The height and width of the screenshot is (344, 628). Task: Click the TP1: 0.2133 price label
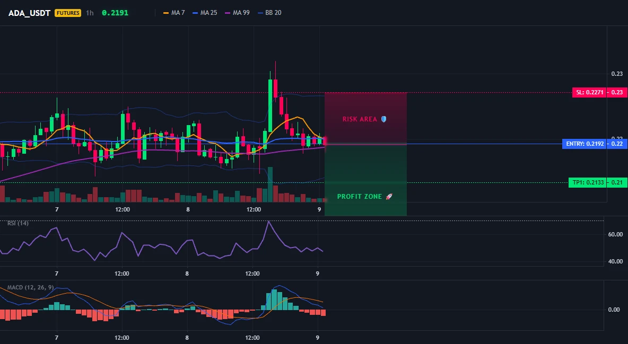[x=587, y=183]
